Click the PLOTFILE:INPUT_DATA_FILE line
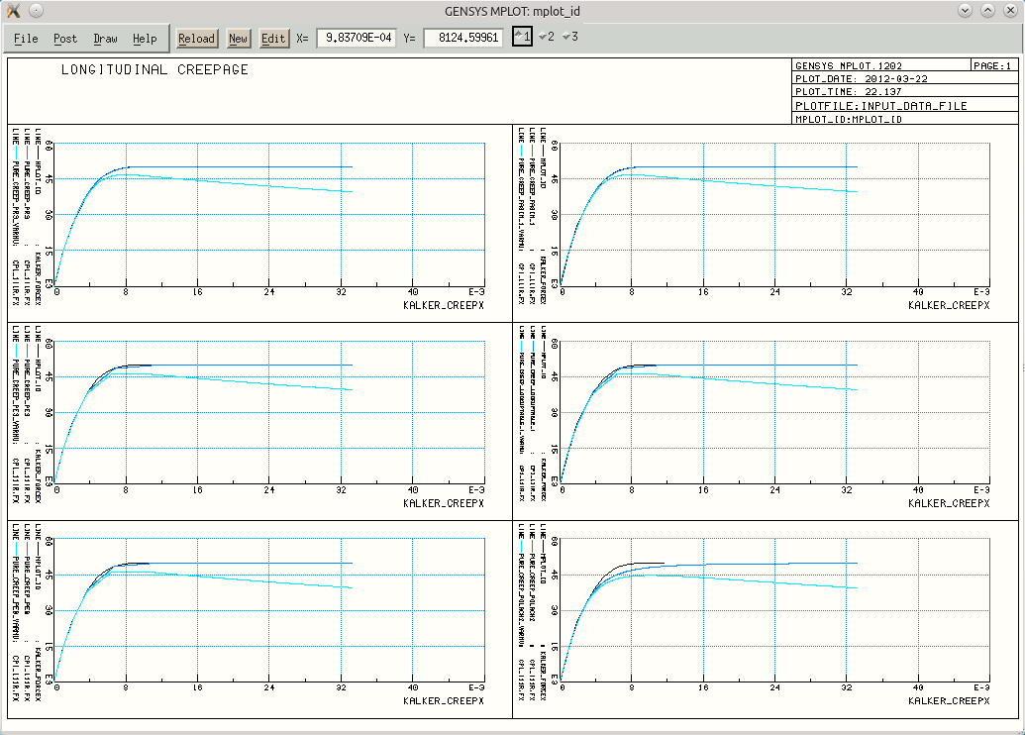The image size is (1025, 735). pyautogui.click(x=881, y=106)
